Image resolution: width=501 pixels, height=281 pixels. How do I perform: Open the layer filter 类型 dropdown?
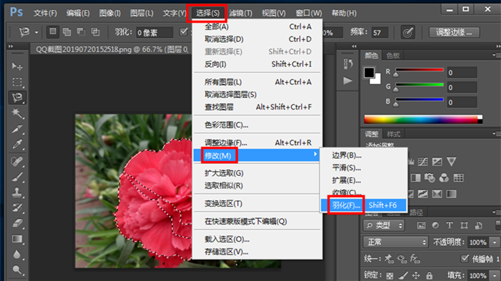[x=384, y=226]
